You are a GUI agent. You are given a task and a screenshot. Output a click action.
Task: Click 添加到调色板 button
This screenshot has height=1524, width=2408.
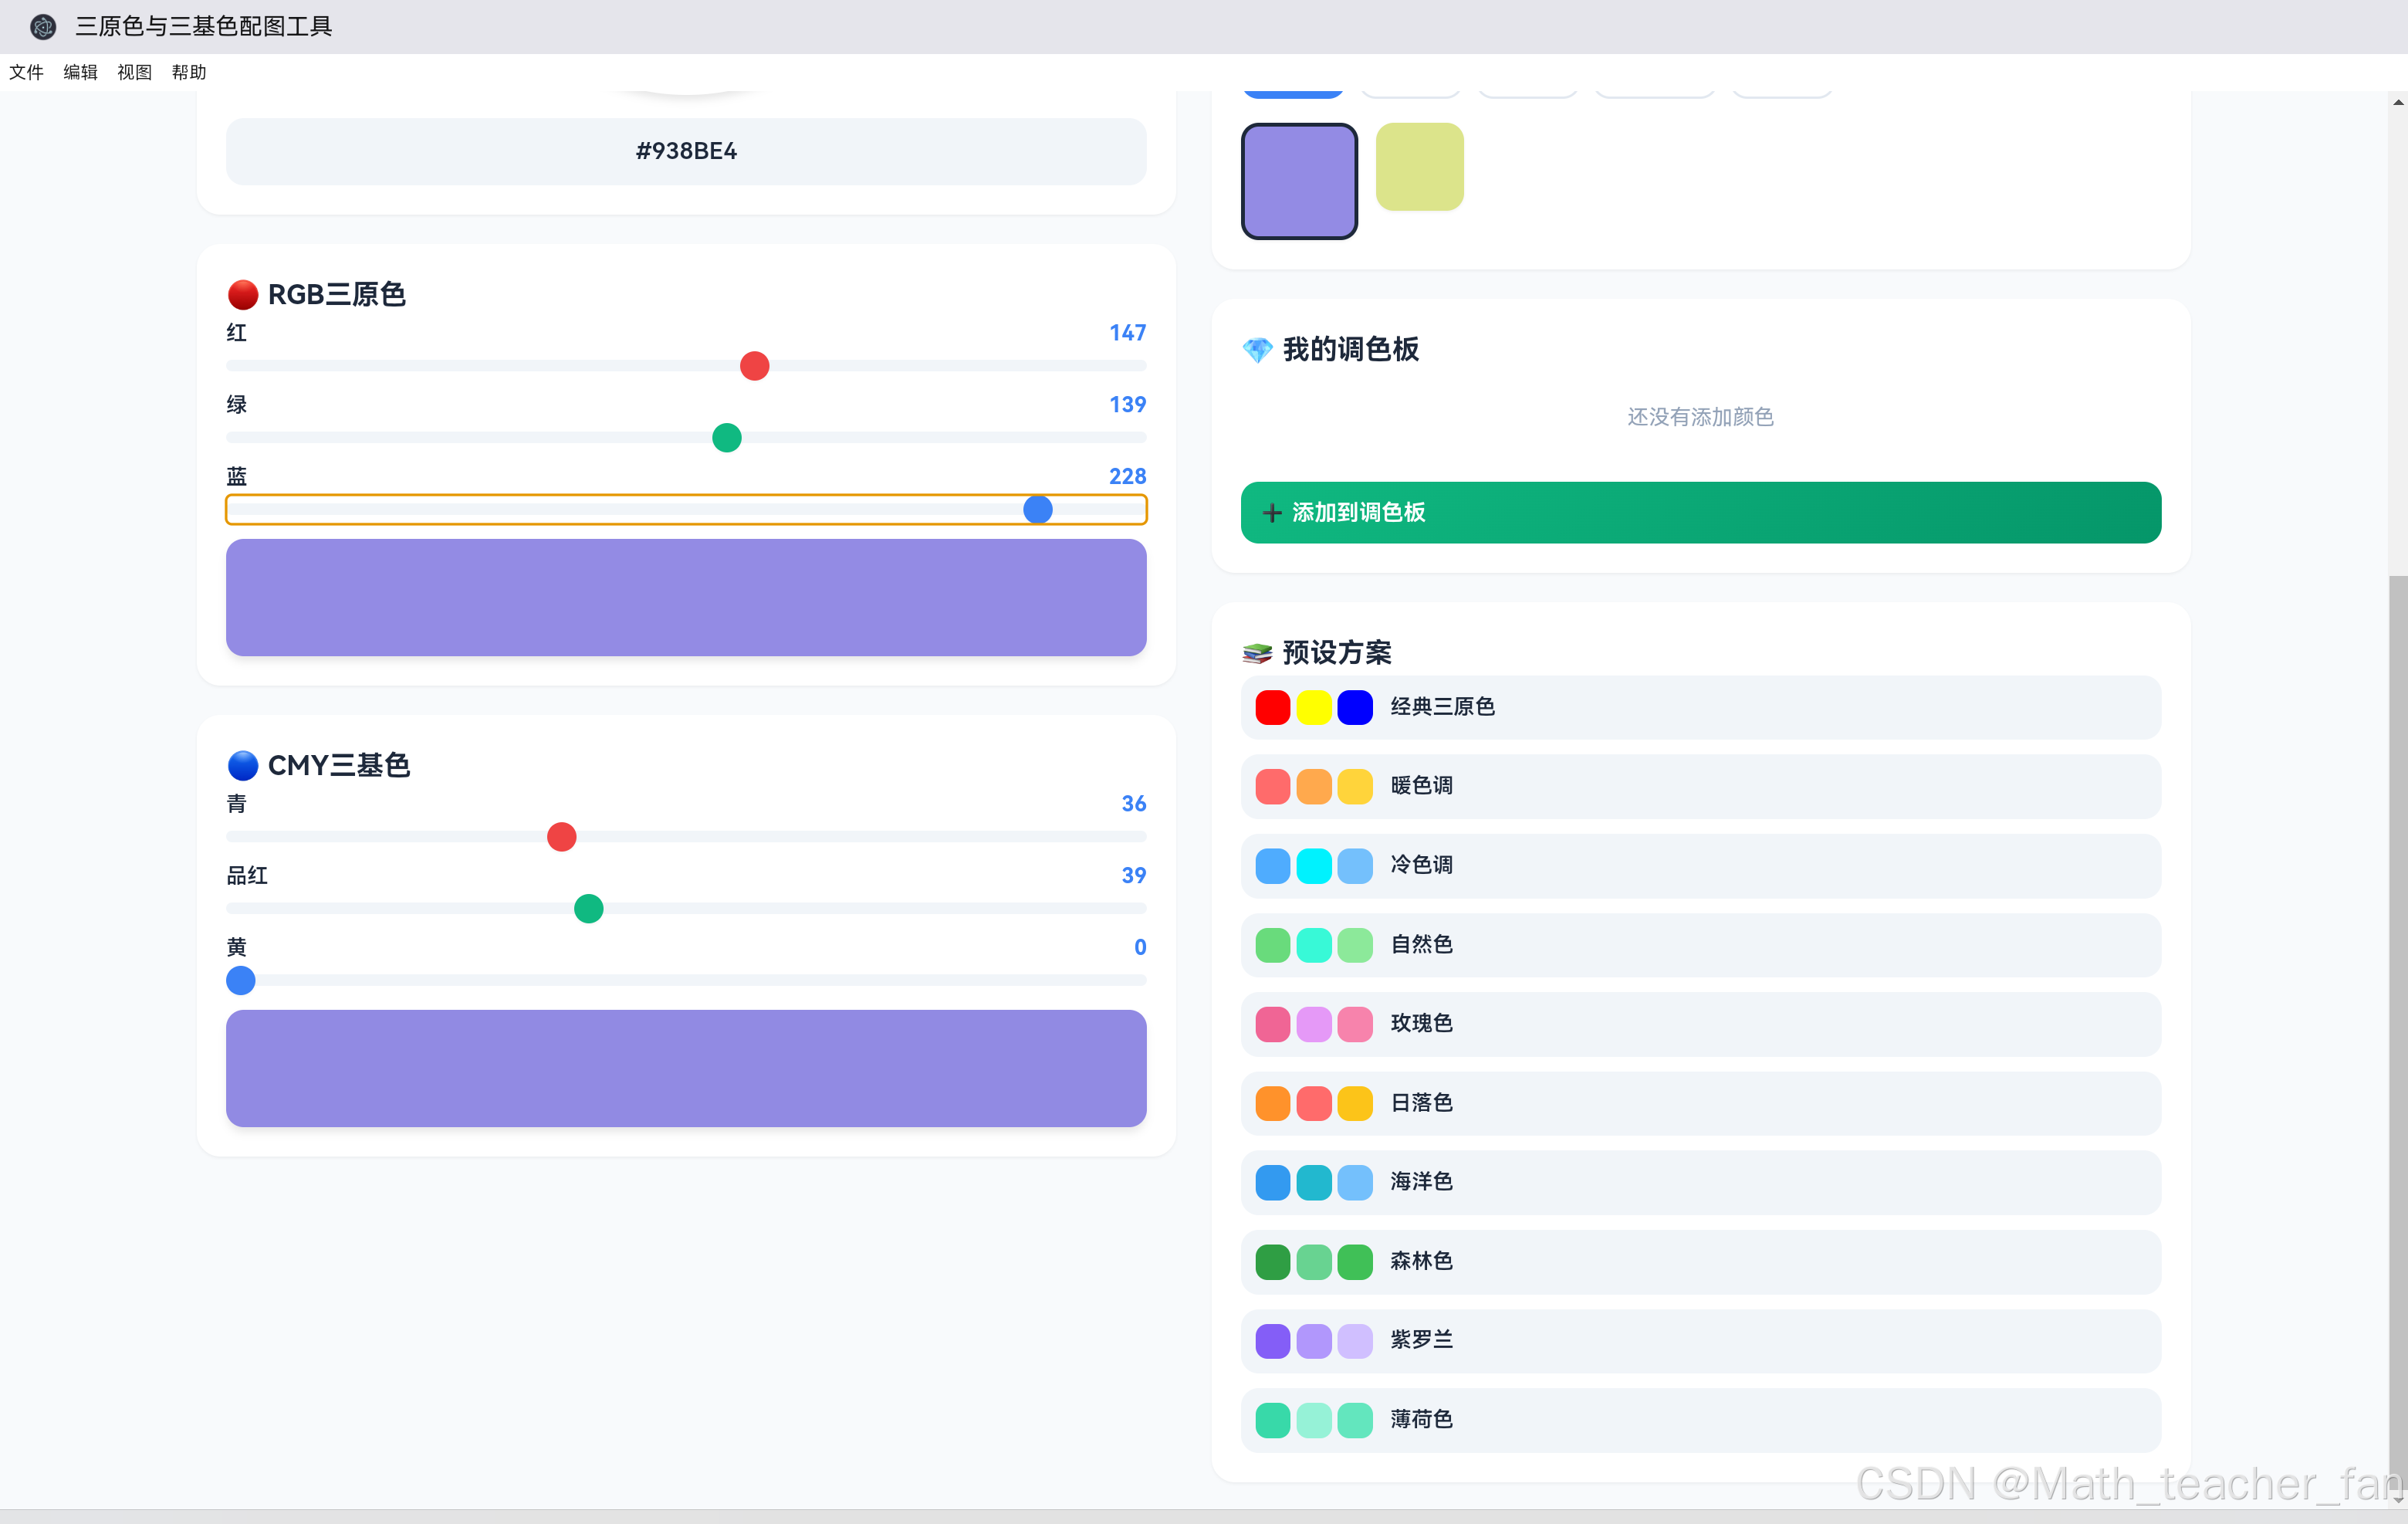coord(1700,513)
